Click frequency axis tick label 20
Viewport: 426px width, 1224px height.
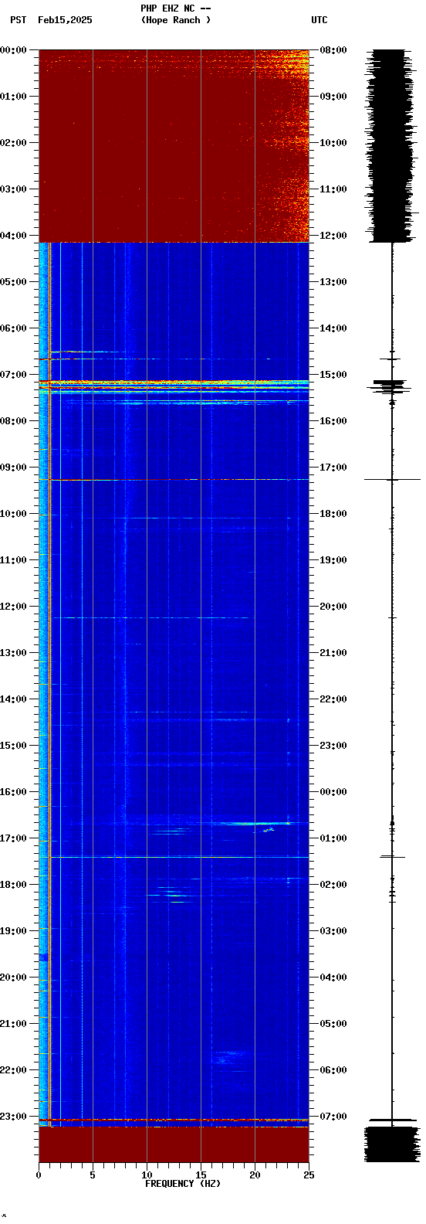[255, 1175]
